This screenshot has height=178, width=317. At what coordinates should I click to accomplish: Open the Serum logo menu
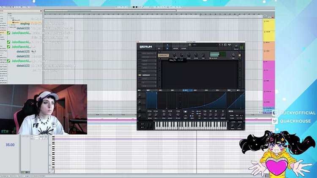pos(145,47)
